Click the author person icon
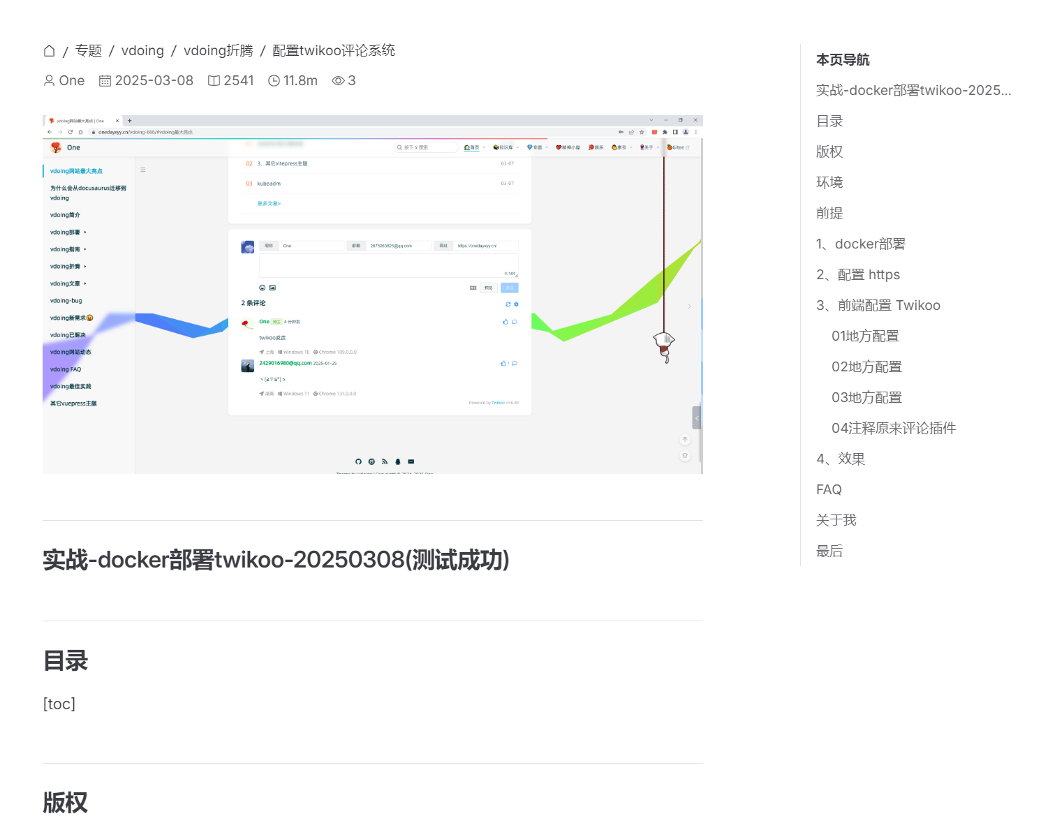The height and width of the screenshot is (823, 1041). (49, 80)
